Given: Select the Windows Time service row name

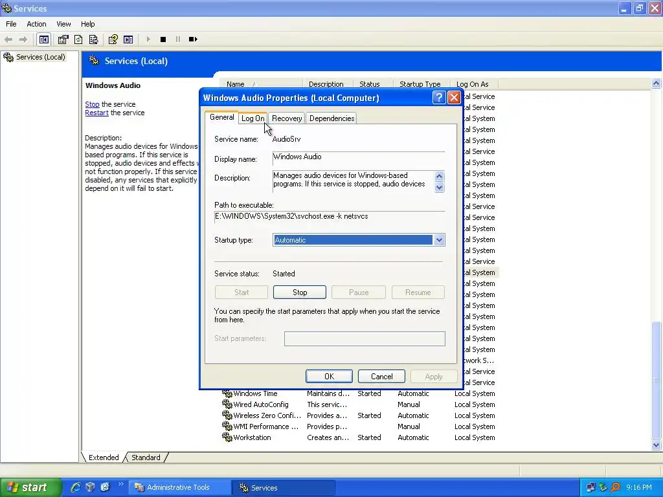Looking at the screenshot, I should (255, 393).
